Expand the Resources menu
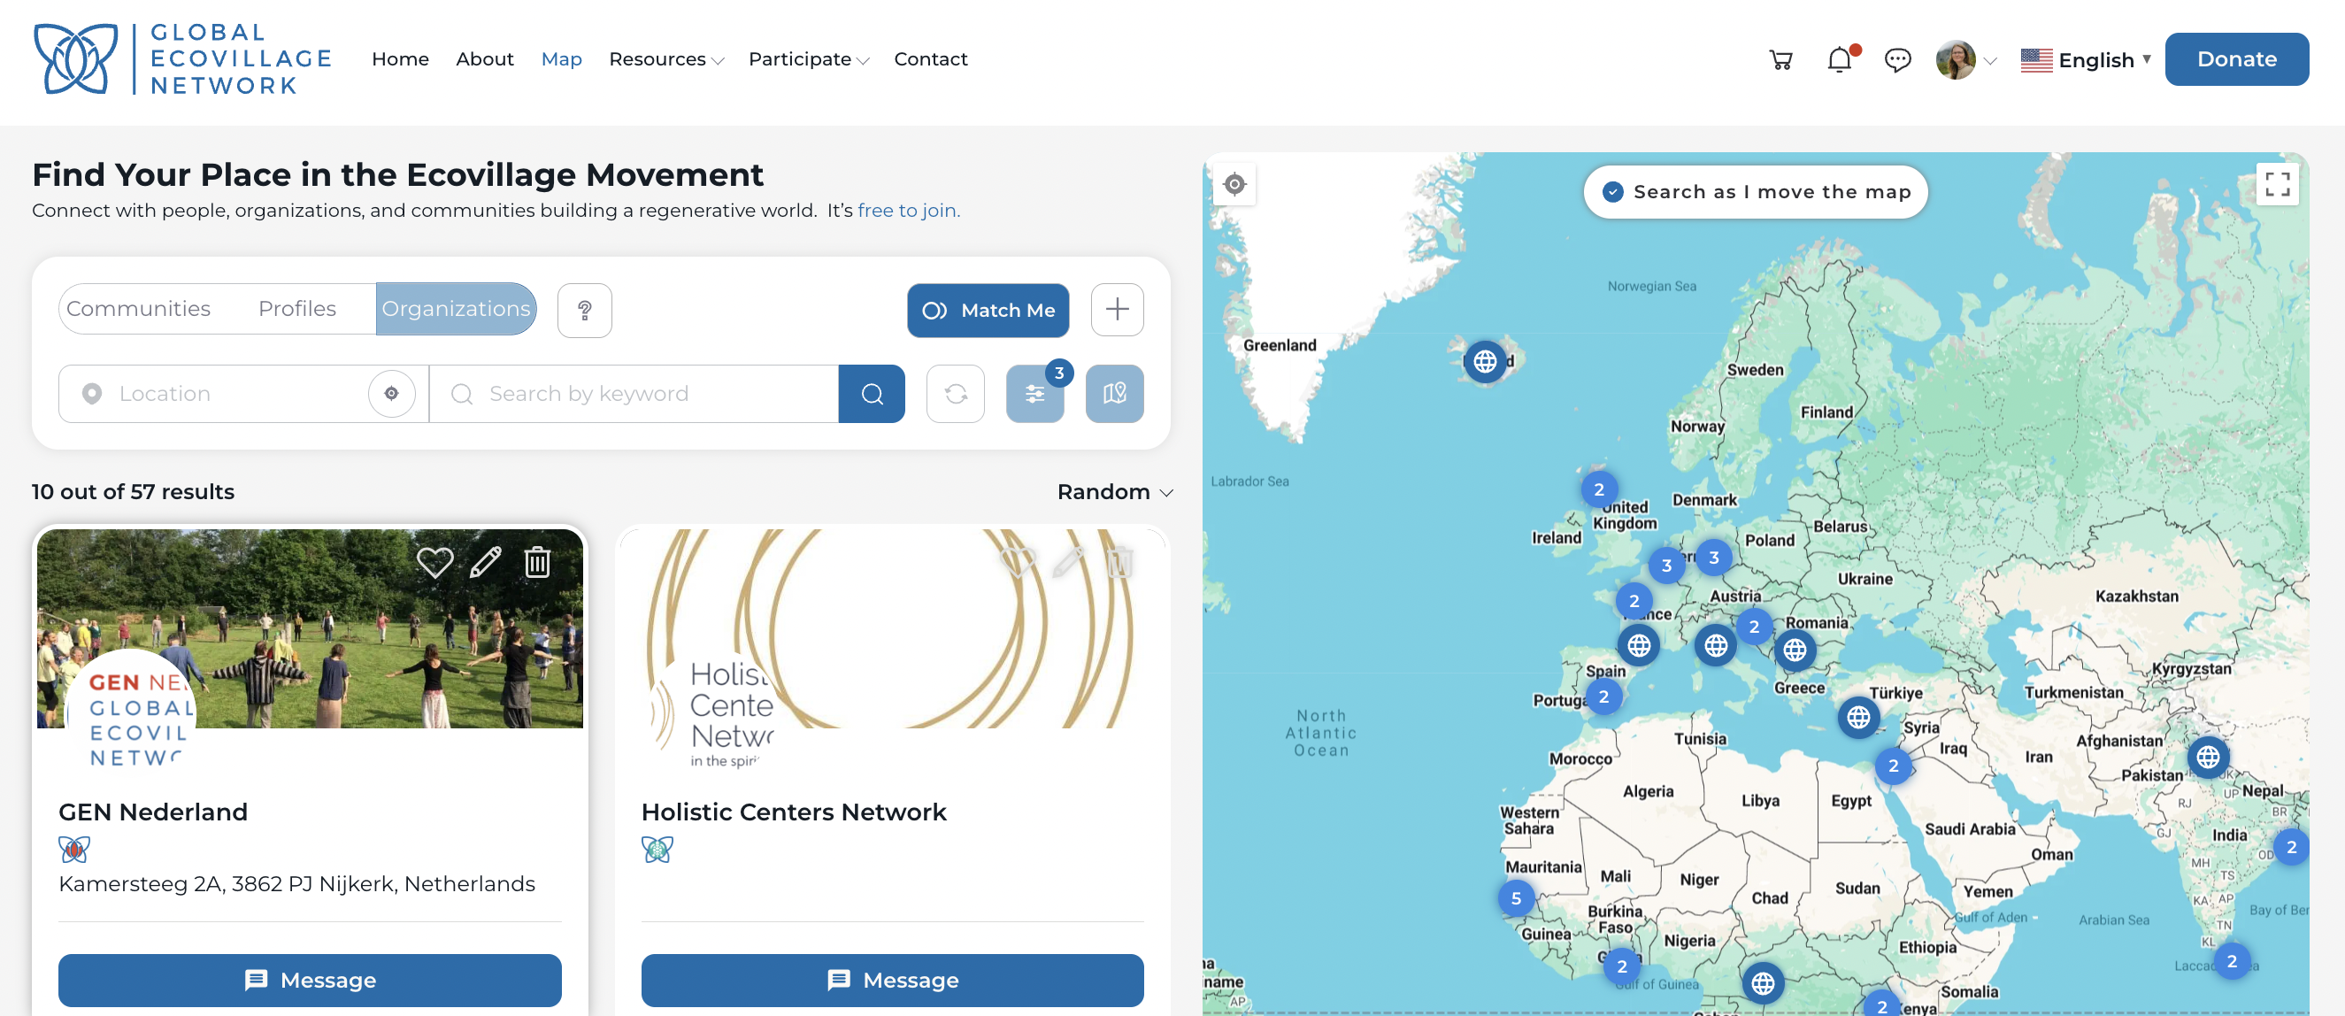Screen dimensions: 2345x1016 pyautogui.click(x=666, y=59)
